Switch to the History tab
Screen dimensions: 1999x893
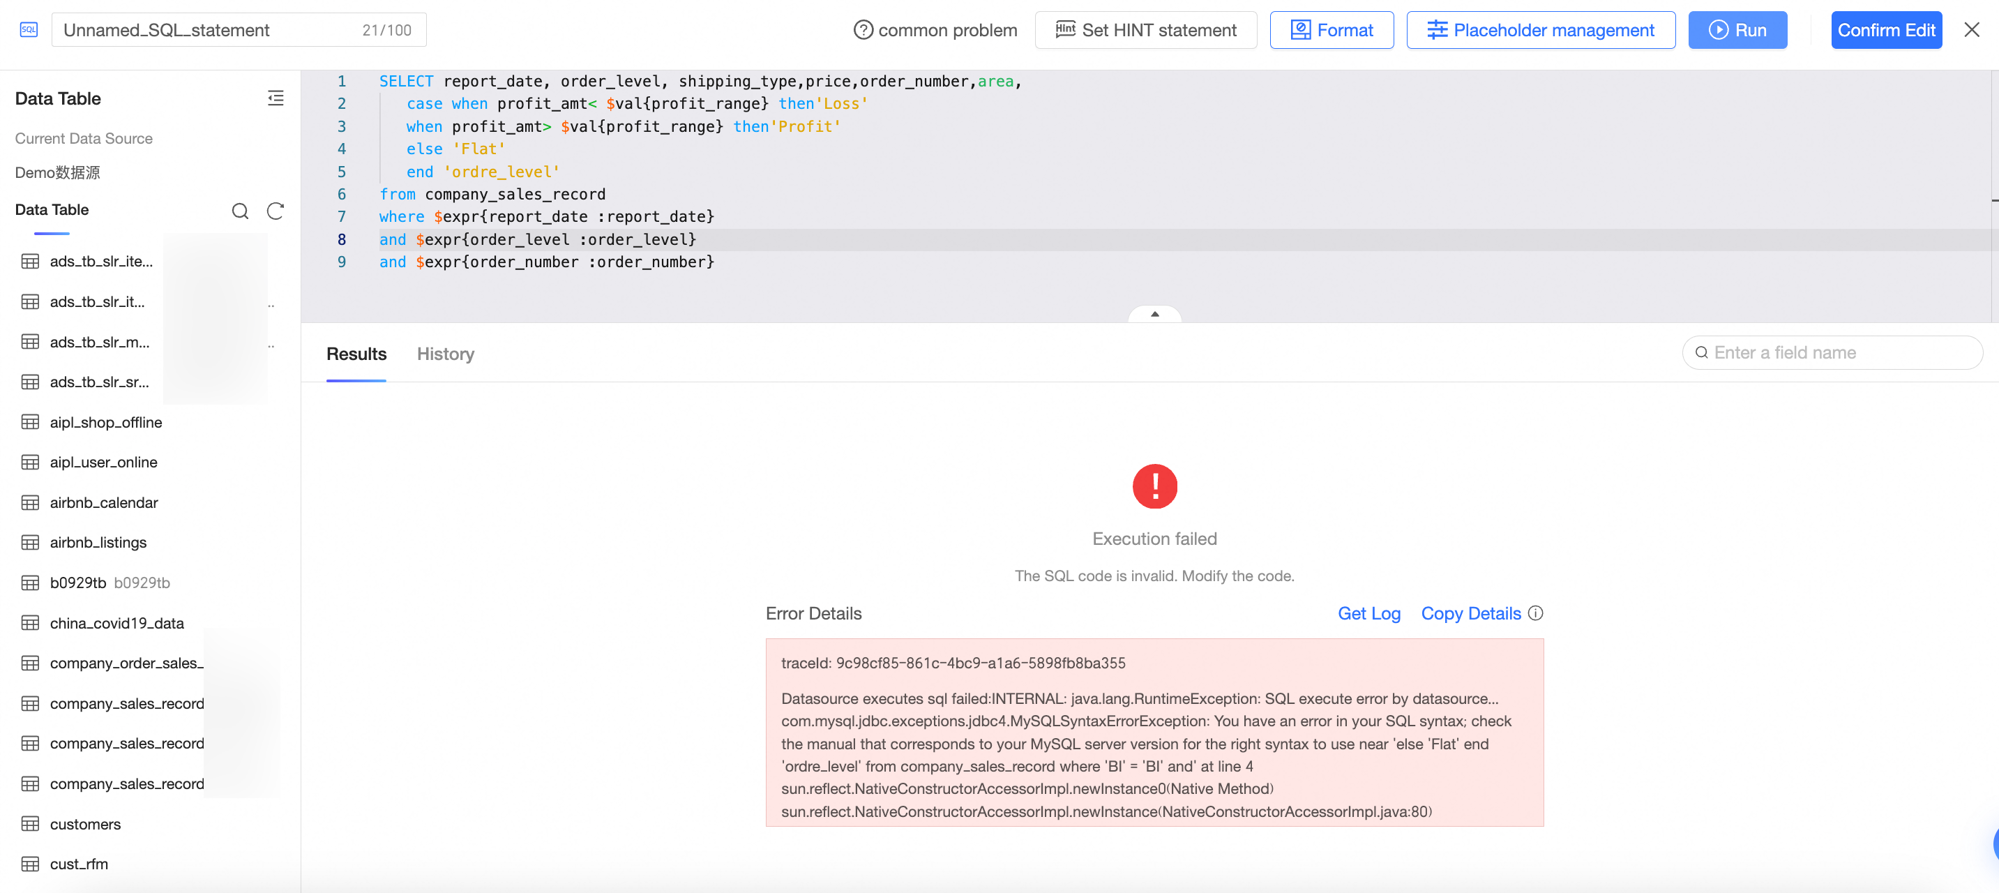tap(445, 354)
